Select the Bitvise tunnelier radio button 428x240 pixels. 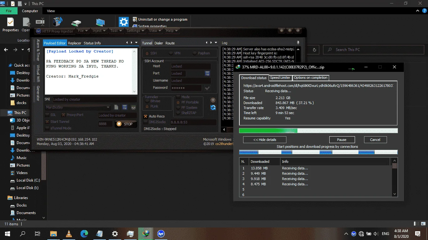pyautogui.click(x=147, y=101)
